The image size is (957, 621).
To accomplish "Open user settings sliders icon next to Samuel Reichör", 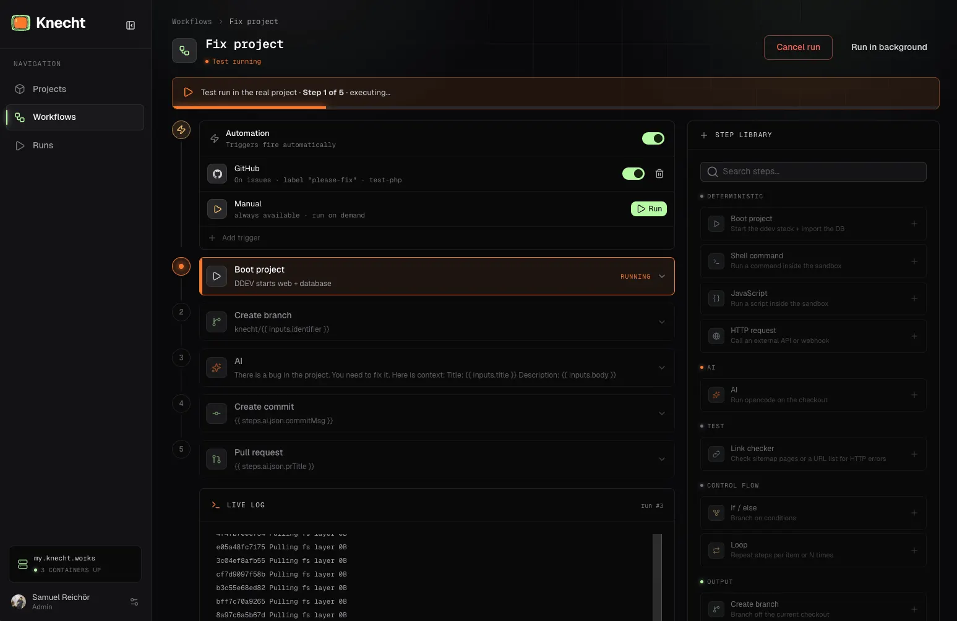I will coord(134,602).
